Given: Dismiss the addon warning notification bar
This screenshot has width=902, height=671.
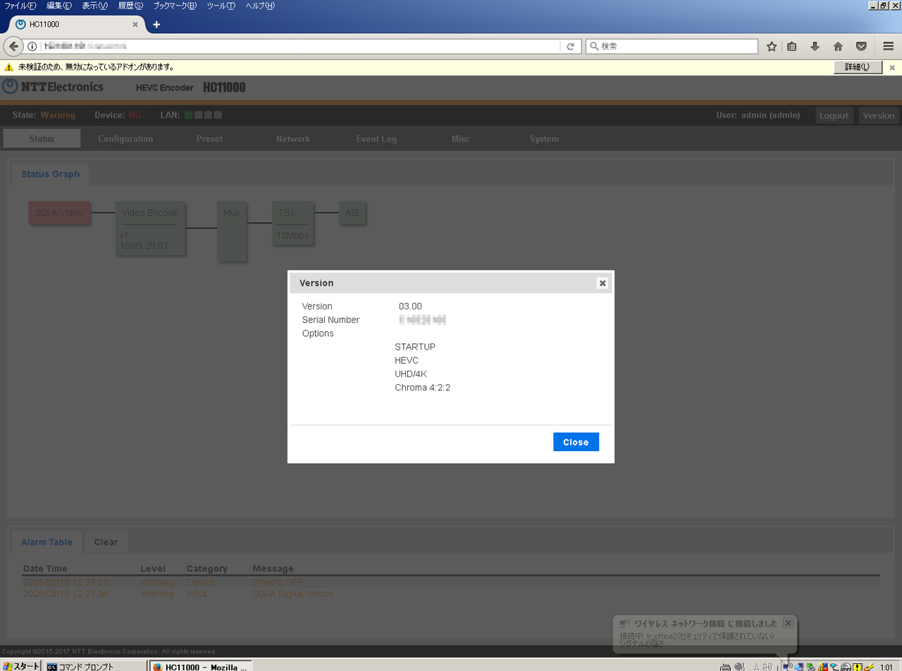Looking at the screenshot, I should pos(892,68).
